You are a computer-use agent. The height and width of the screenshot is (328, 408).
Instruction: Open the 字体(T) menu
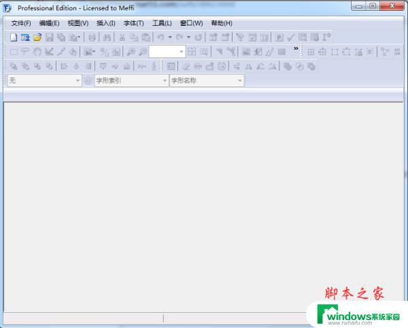click(x=134, y=23)
